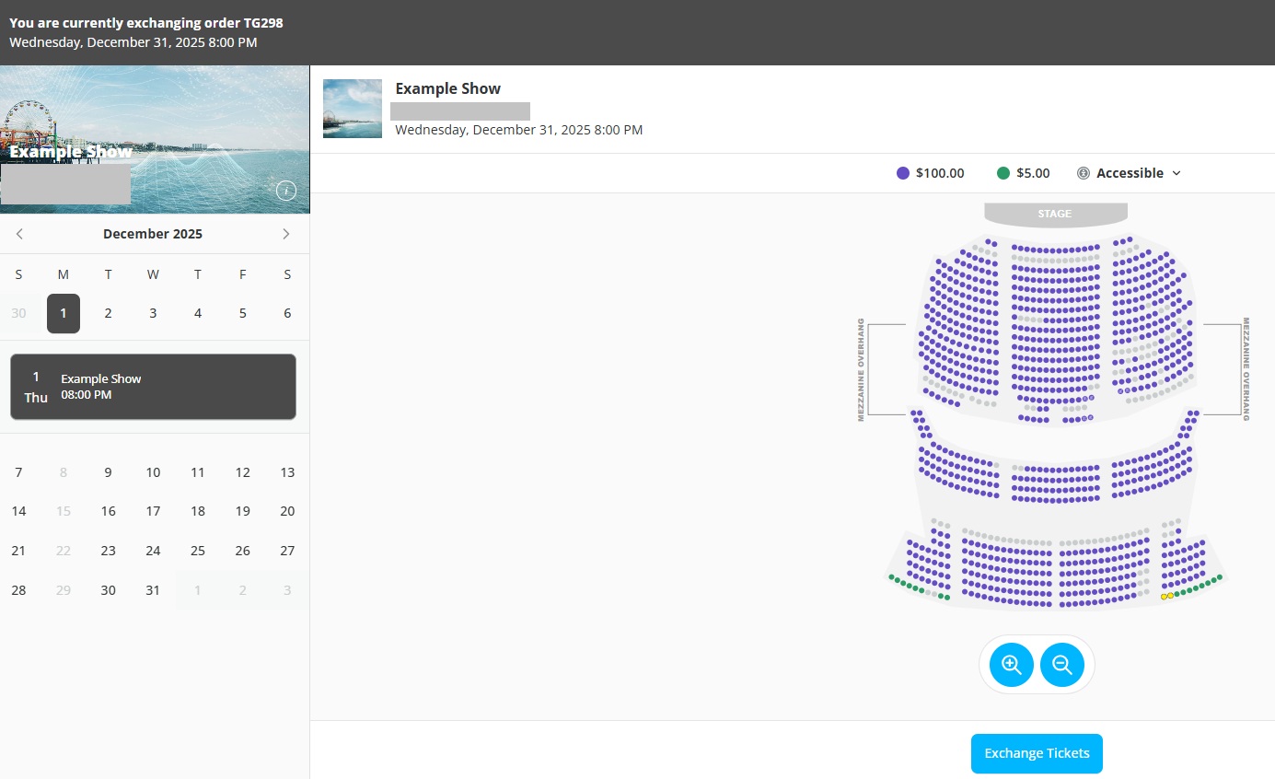Pick December 9 on the calendar
Screen dimensions: 1275x779
108,472
